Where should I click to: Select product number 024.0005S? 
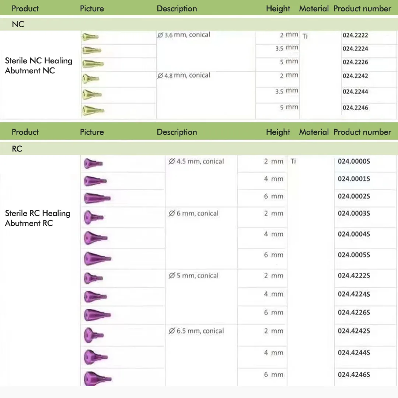click(x=354, y=255)
